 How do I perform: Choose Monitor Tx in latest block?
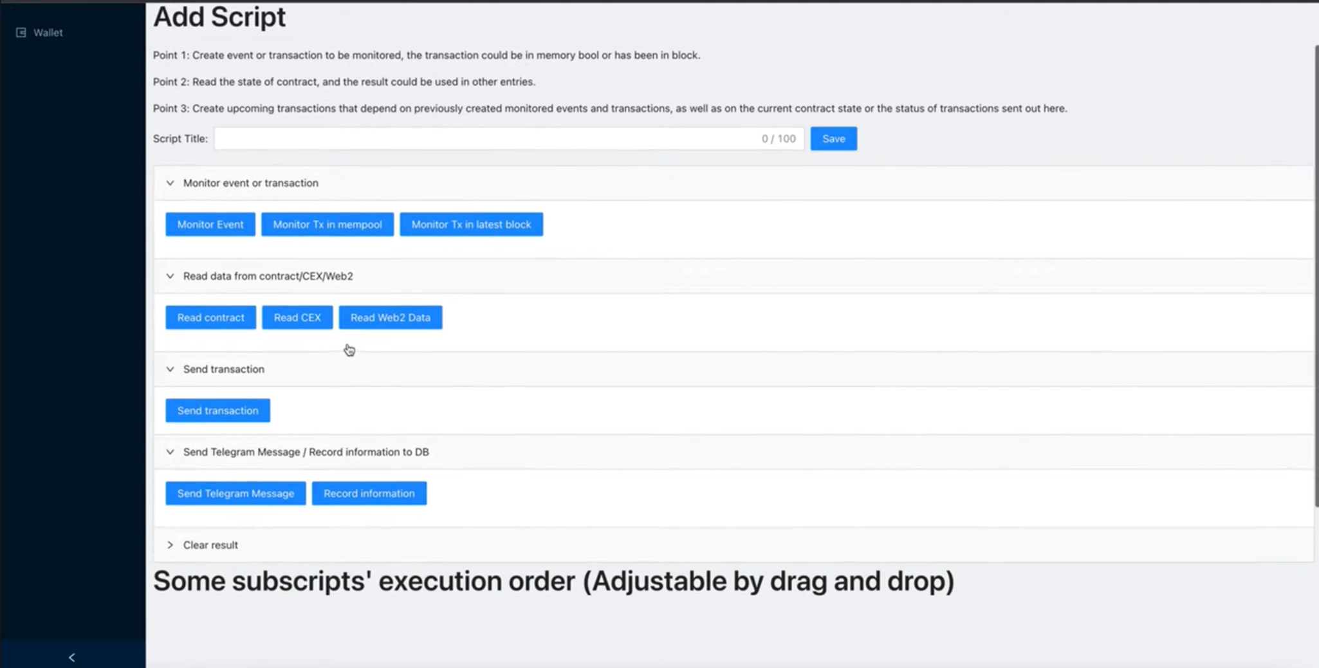pyautogui.click(x=471, y=225)
